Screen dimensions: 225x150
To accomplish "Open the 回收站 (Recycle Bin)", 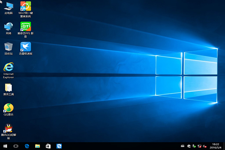I will (x=8, y=47).
